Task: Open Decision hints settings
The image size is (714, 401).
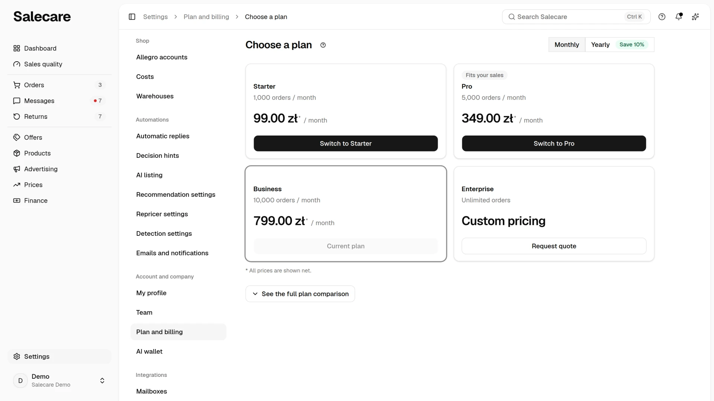Action: point(178,156)
